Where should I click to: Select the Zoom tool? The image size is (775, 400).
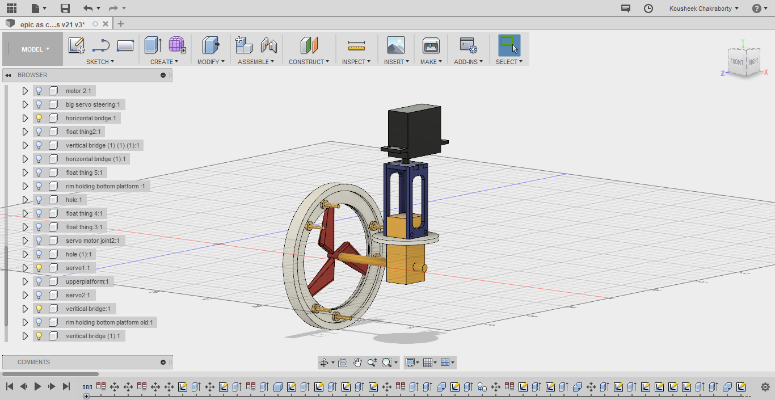[371, 362]
